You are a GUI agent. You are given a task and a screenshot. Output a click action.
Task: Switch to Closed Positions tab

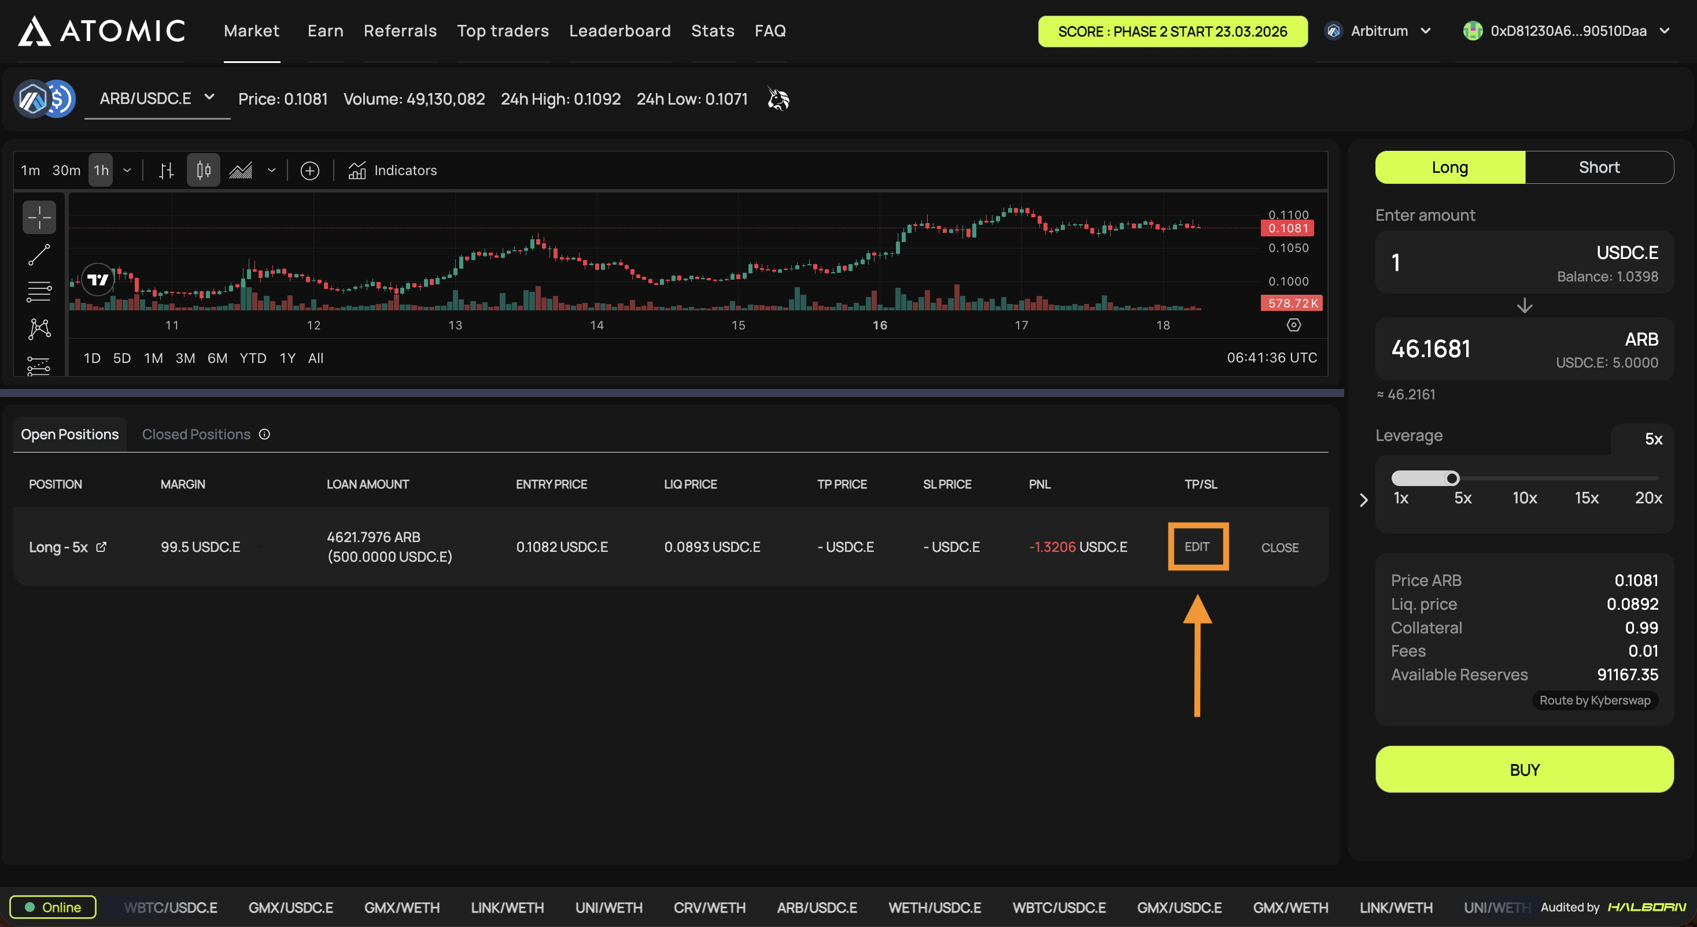point(195,435)
